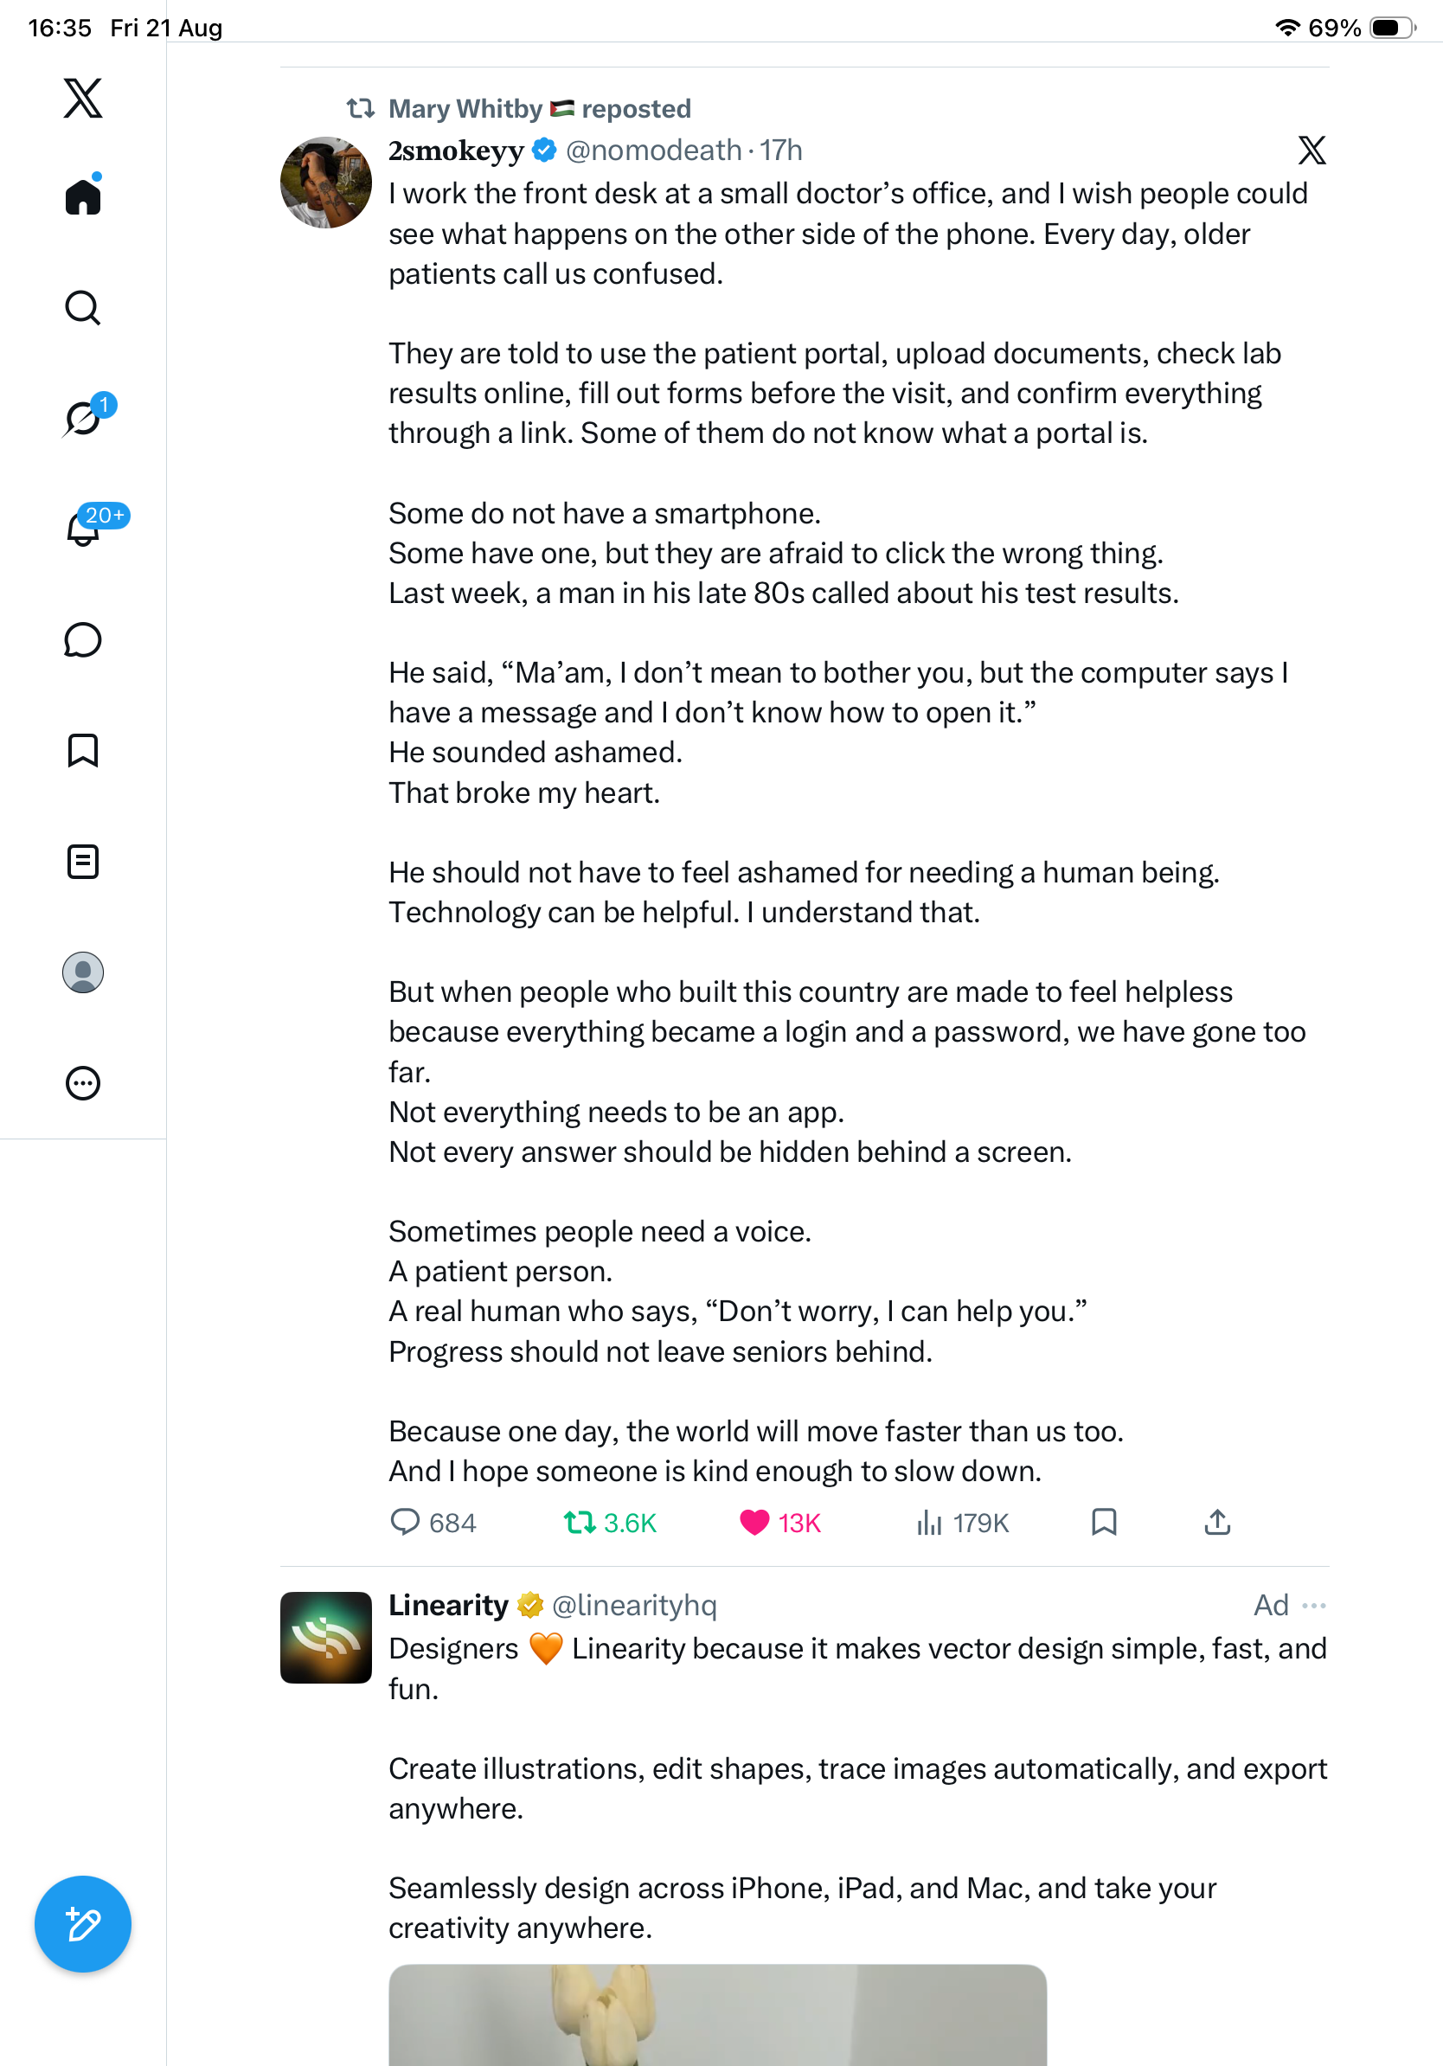This screenshot has width=1443, height=2066.
Task: Open the More circle menu icon
Action: point(83,1083)
